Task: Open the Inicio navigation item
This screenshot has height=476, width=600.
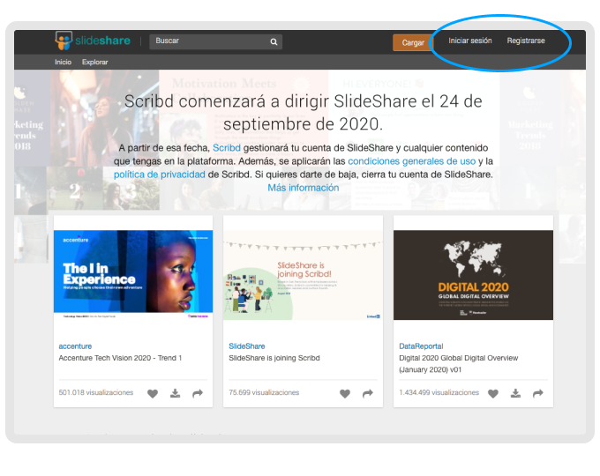Action: [x=63, y=62]
